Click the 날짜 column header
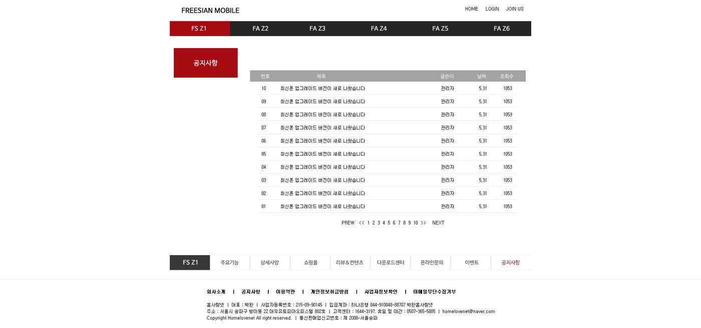Image resolution: width=701 pixels, height=328 pixels. pos(481,76)
